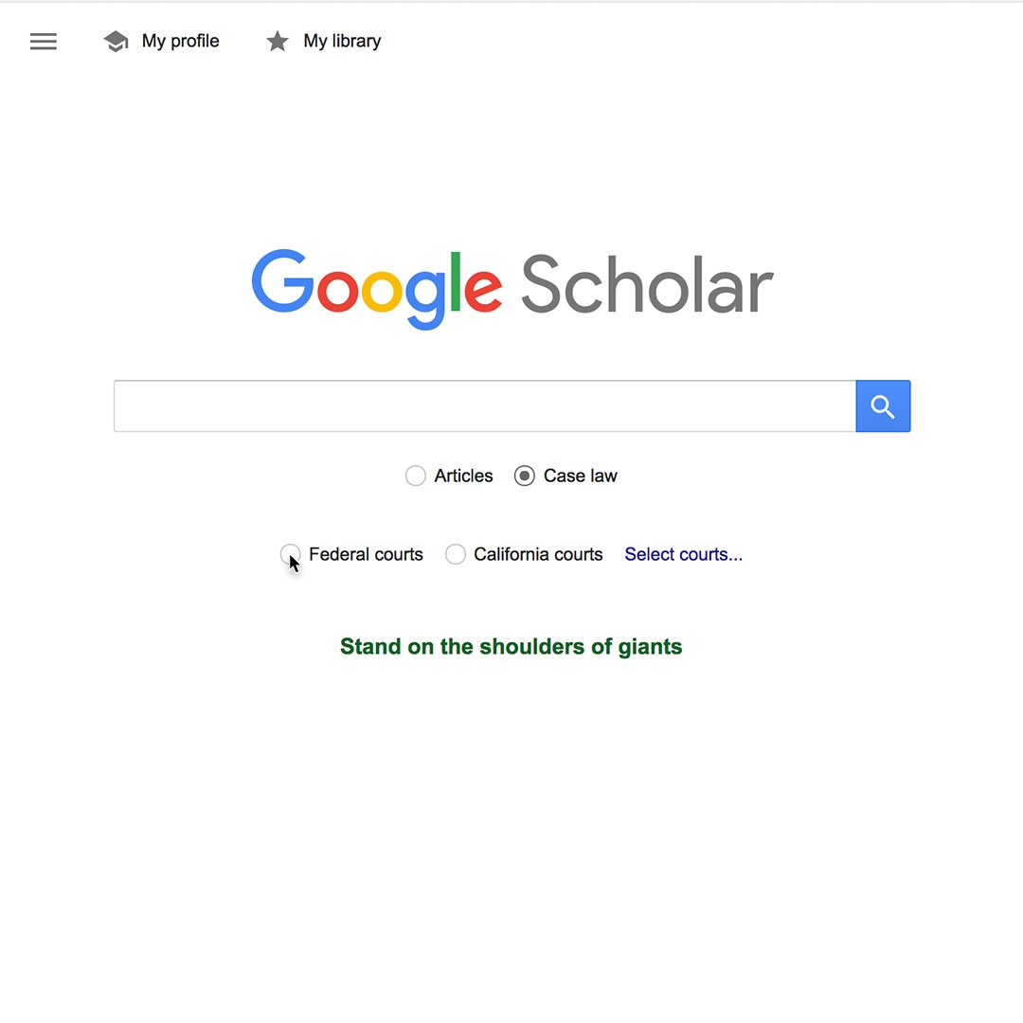Open the My profile text link
Image resolution: width=1023 pixels, height=1023 pixels.
[x=180, y=41]
